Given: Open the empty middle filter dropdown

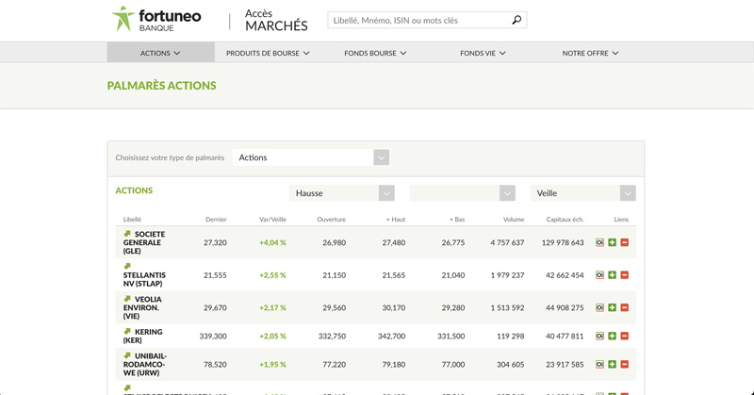Looking at the screenshot, I should (x=463, y=193).
